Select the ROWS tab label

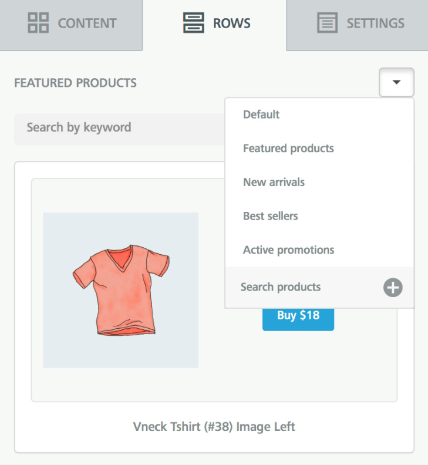point(232,23)
